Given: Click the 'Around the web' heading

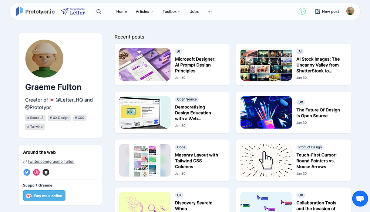Looking at the screenshot, I should [40, 152].
